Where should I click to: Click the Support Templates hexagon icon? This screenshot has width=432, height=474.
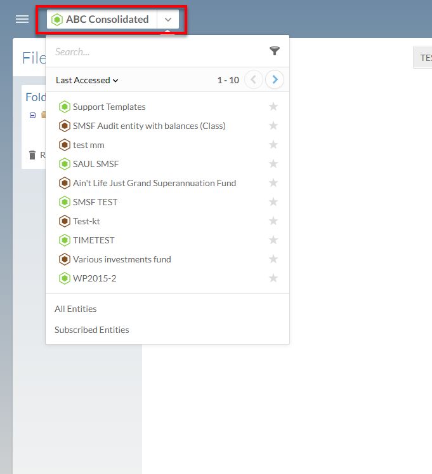point(64,107)
